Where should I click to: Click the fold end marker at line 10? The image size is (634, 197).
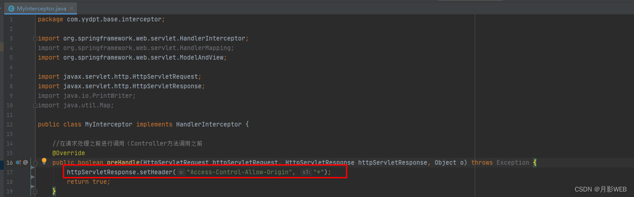click(x=35, y=105)
